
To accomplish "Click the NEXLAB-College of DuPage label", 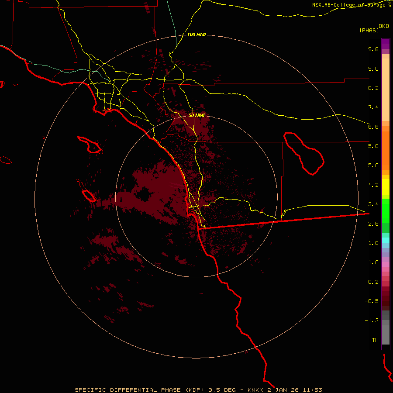I will (349, 5).
